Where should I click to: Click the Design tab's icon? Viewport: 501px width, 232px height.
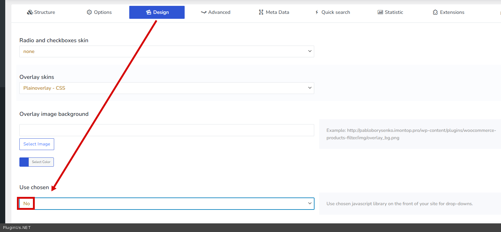pyautogui.click(x=149, y=12)
